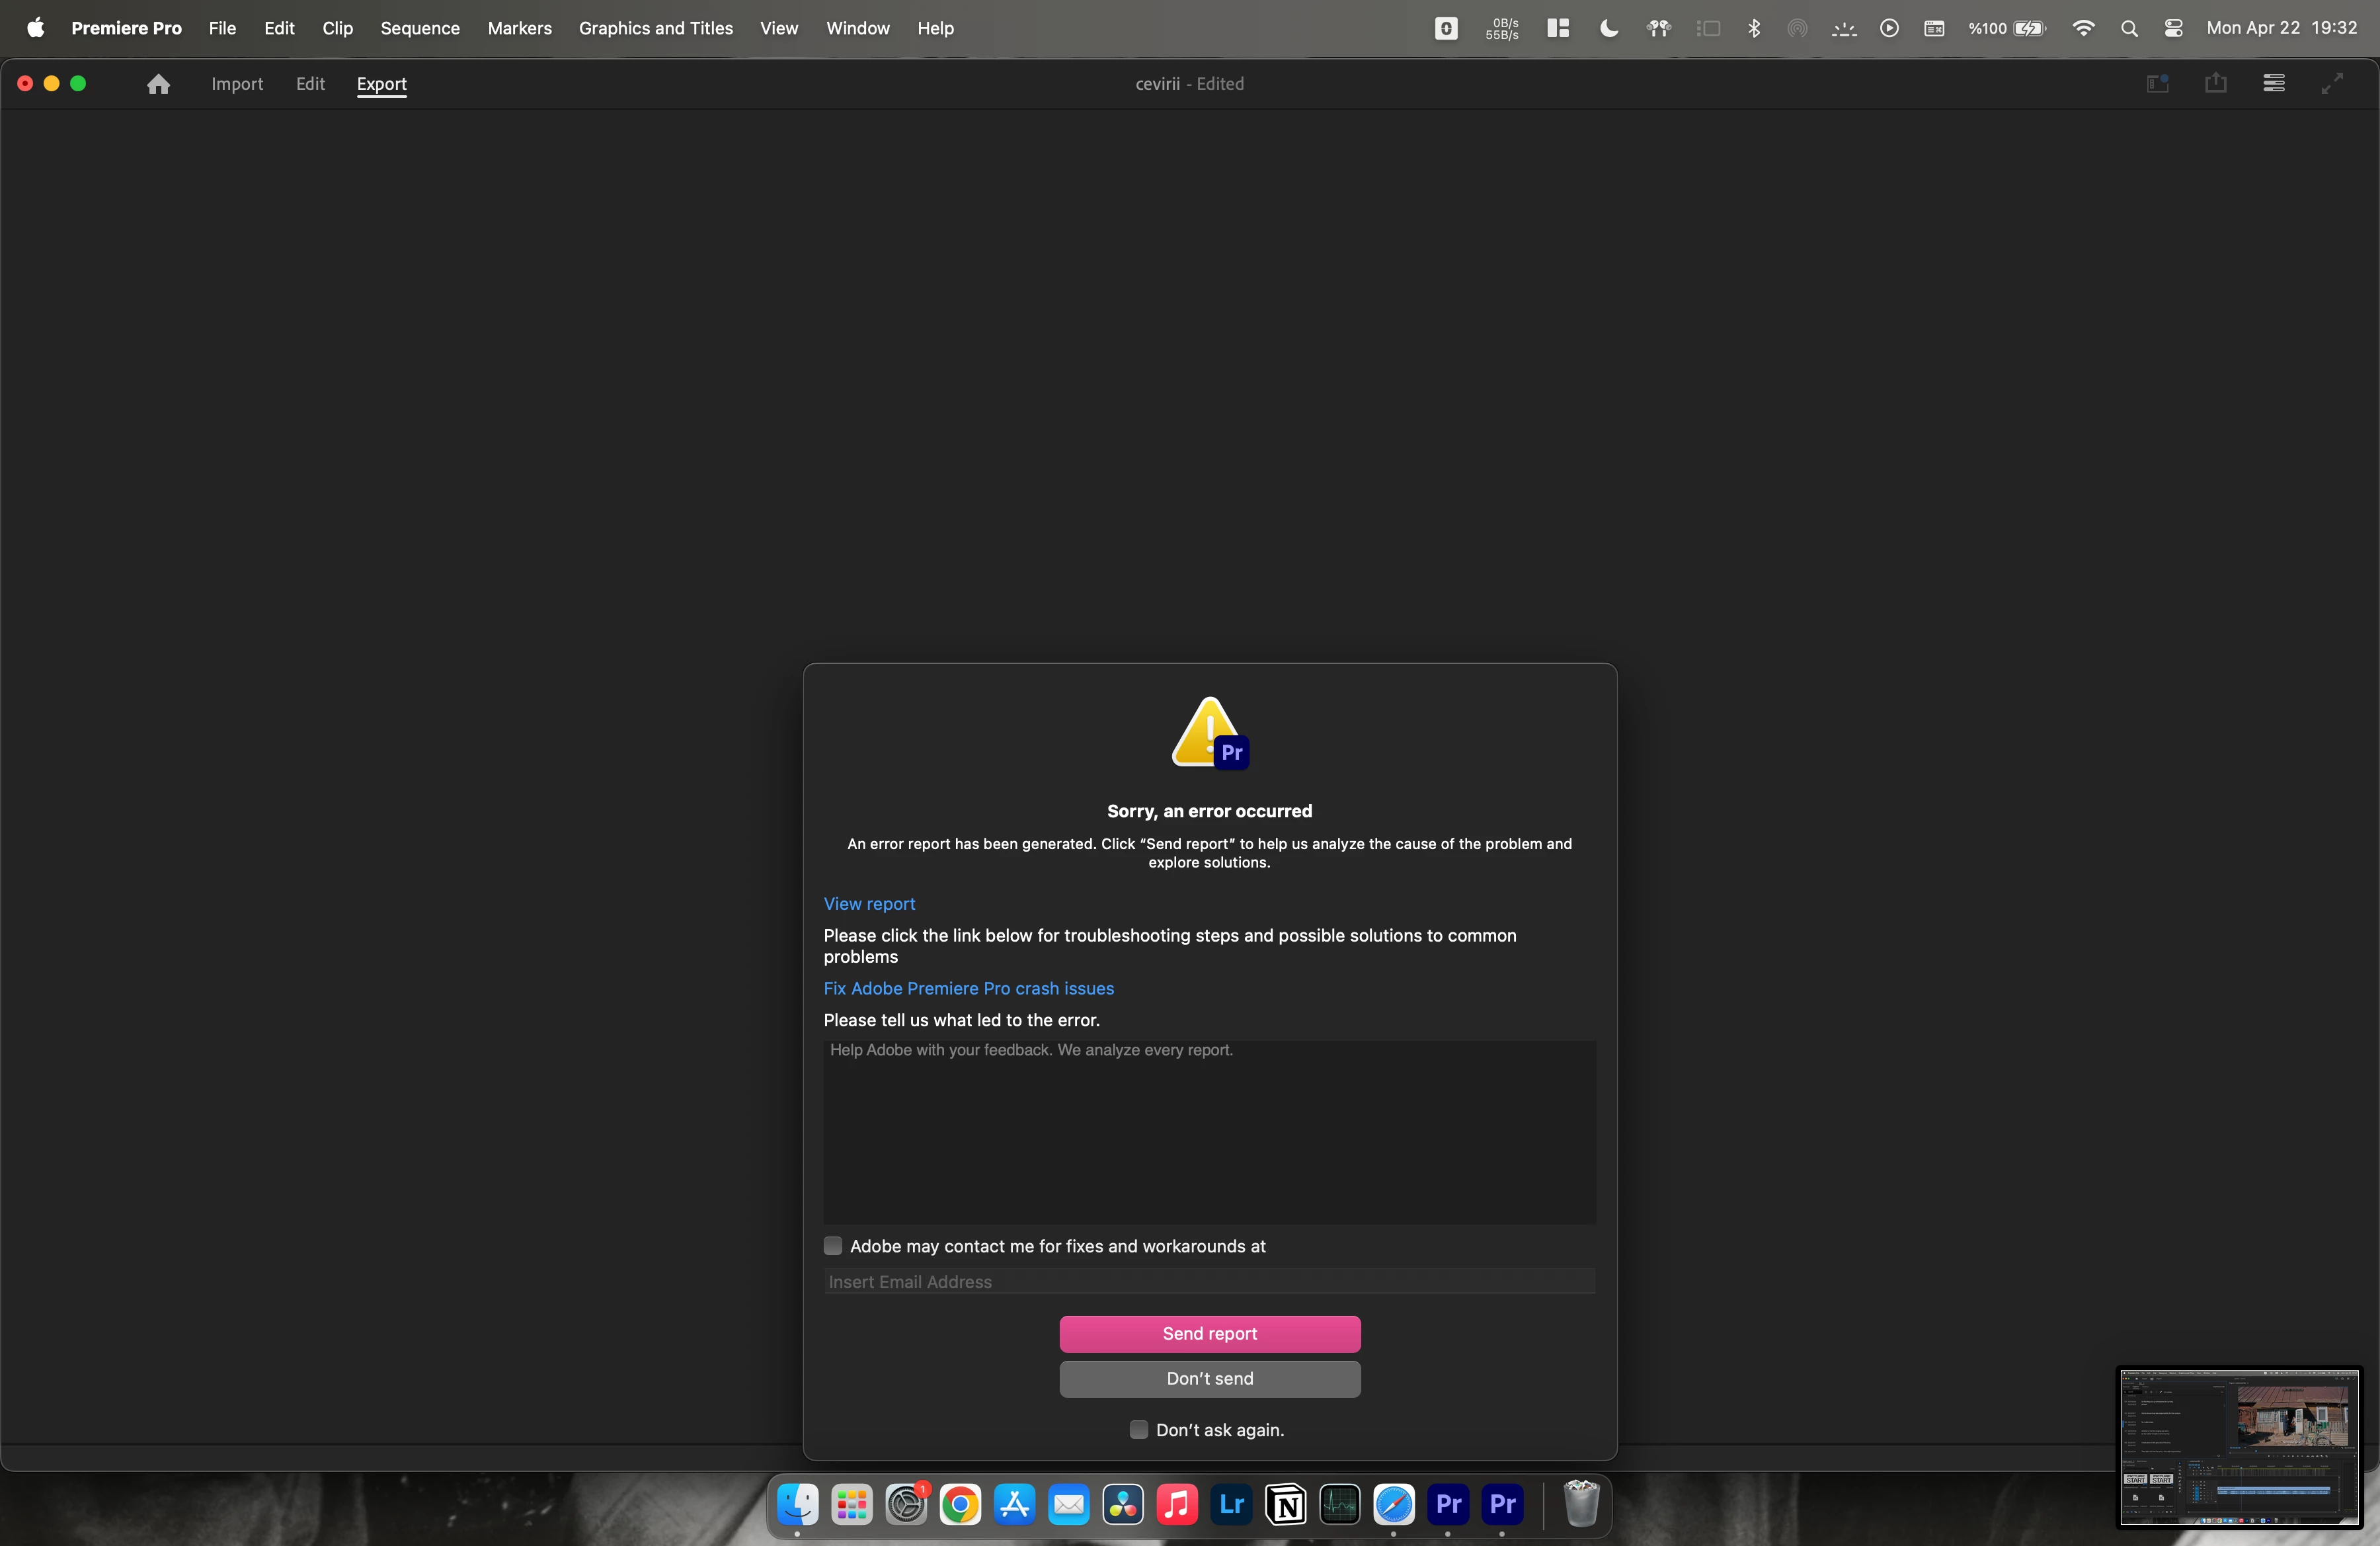Open the Graphics and Titles menu
2380x1546 pixels.
click(655, 28)
